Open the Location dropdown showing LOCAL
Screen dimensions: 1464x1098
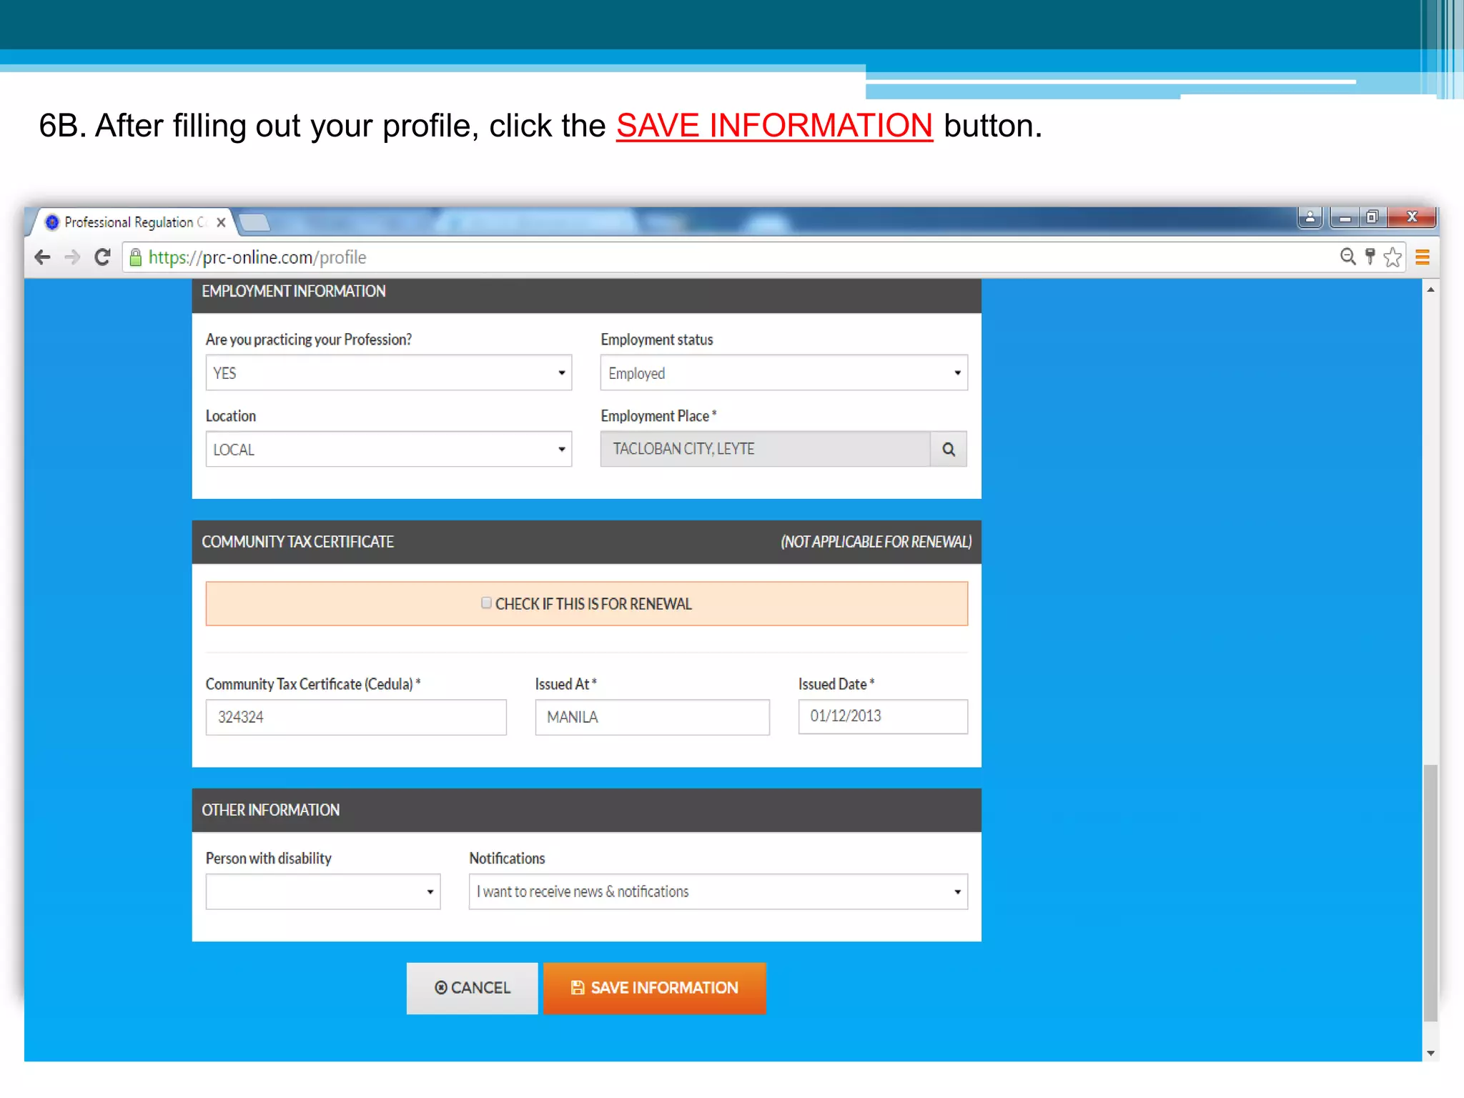(388, 449)
